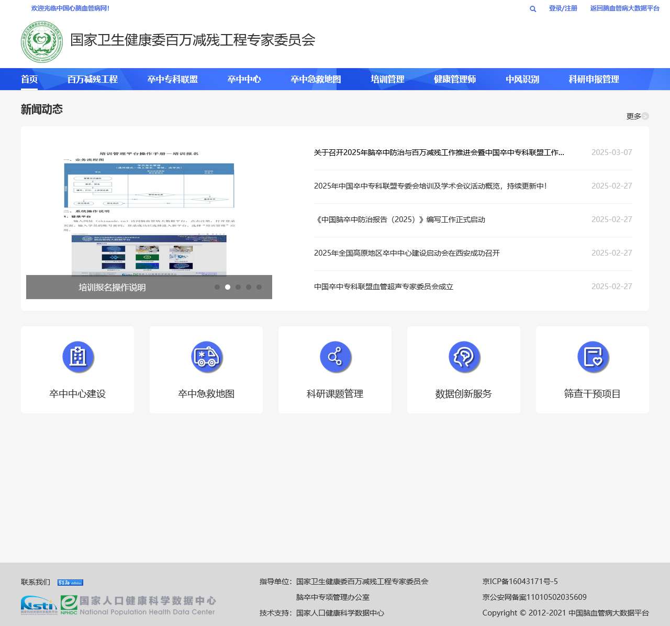This screenshot has width=670, height=626.
Task: Click the NPHDC National Population Health Data Center logo
Action: click(x=138, y=605)
